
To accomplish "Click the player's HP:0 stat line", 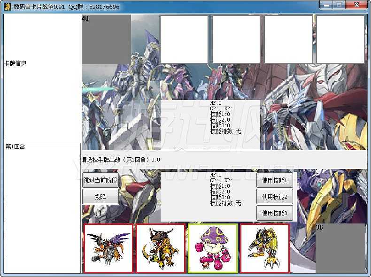I will click(216, 175).
